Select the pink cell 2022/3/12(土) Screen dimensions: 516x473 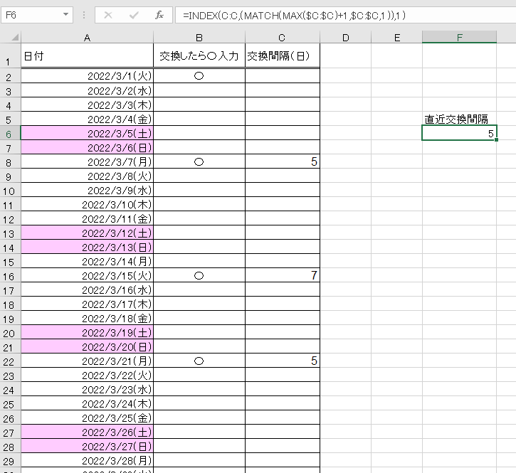tap(87, 233)
